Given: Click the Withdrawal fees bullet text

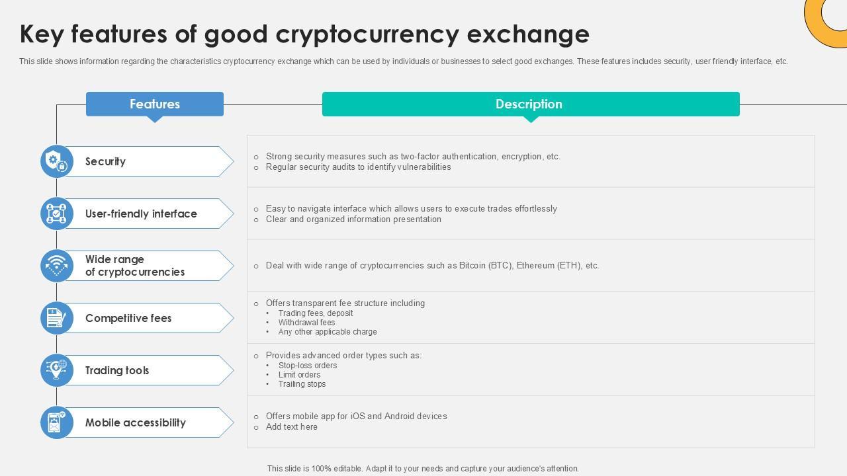Looking at the screenshot, I should 306,323.
